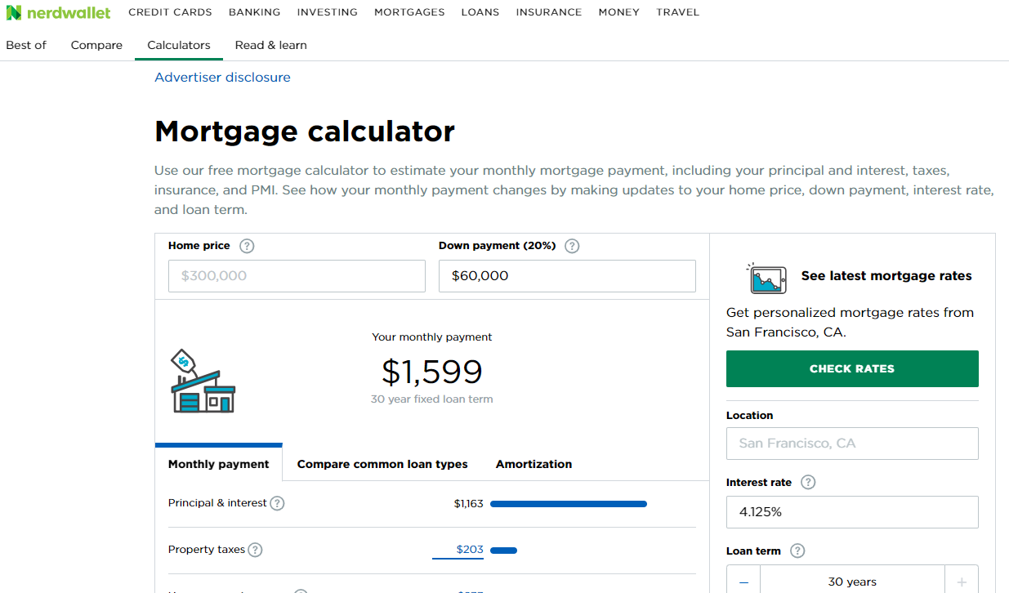This screenshot has width=1009, height=593.
Task: Switch to Compare common loan types tab
Action: [x=382, y=464]
